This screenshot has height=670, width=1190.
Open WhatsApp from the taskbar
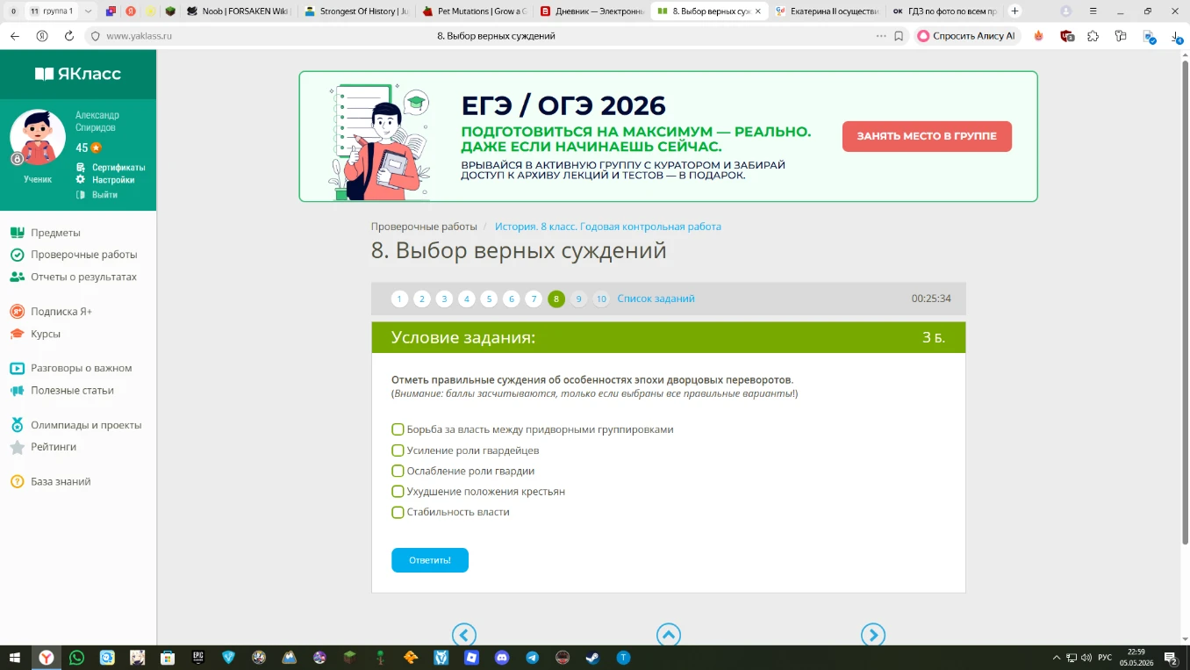coord(76,657)
